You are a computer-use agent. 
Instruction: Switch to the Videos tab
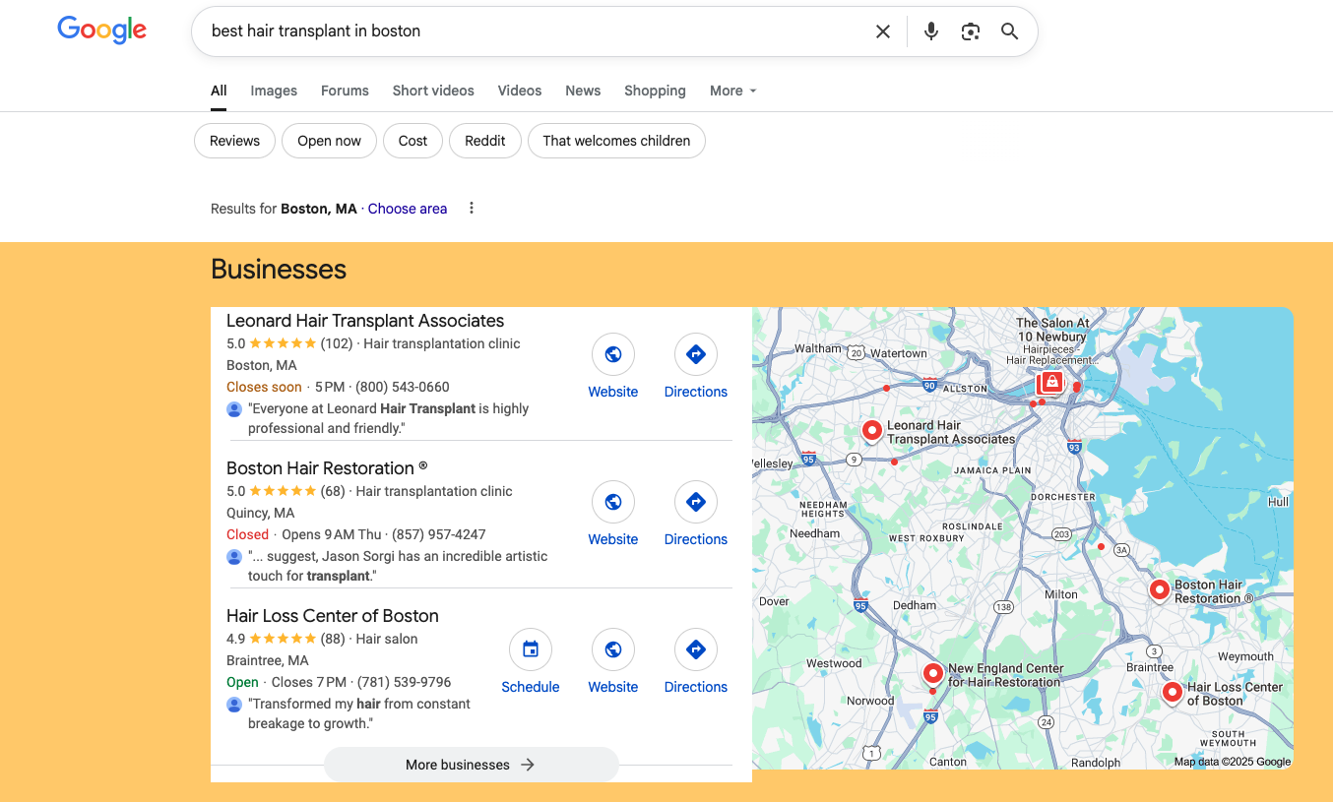(x=520, y=91)
